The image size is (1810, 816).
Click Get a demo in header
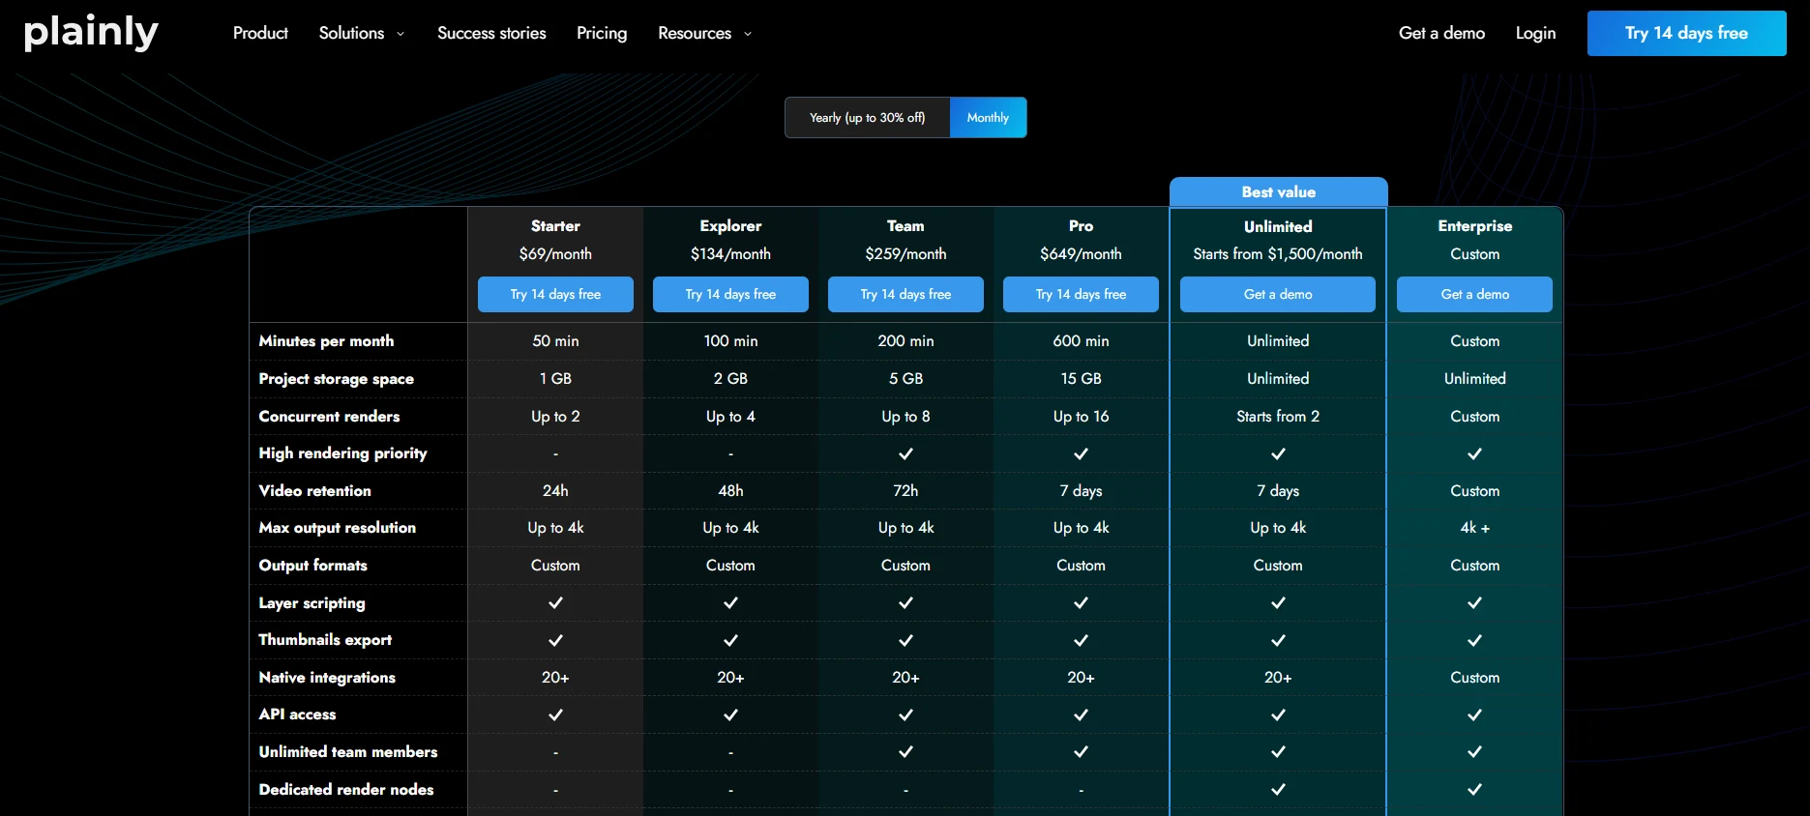pyautogui.click(x=1441, y=33)
